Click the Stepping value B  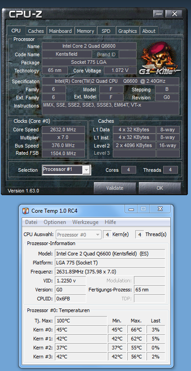click(x=167, y=89)
